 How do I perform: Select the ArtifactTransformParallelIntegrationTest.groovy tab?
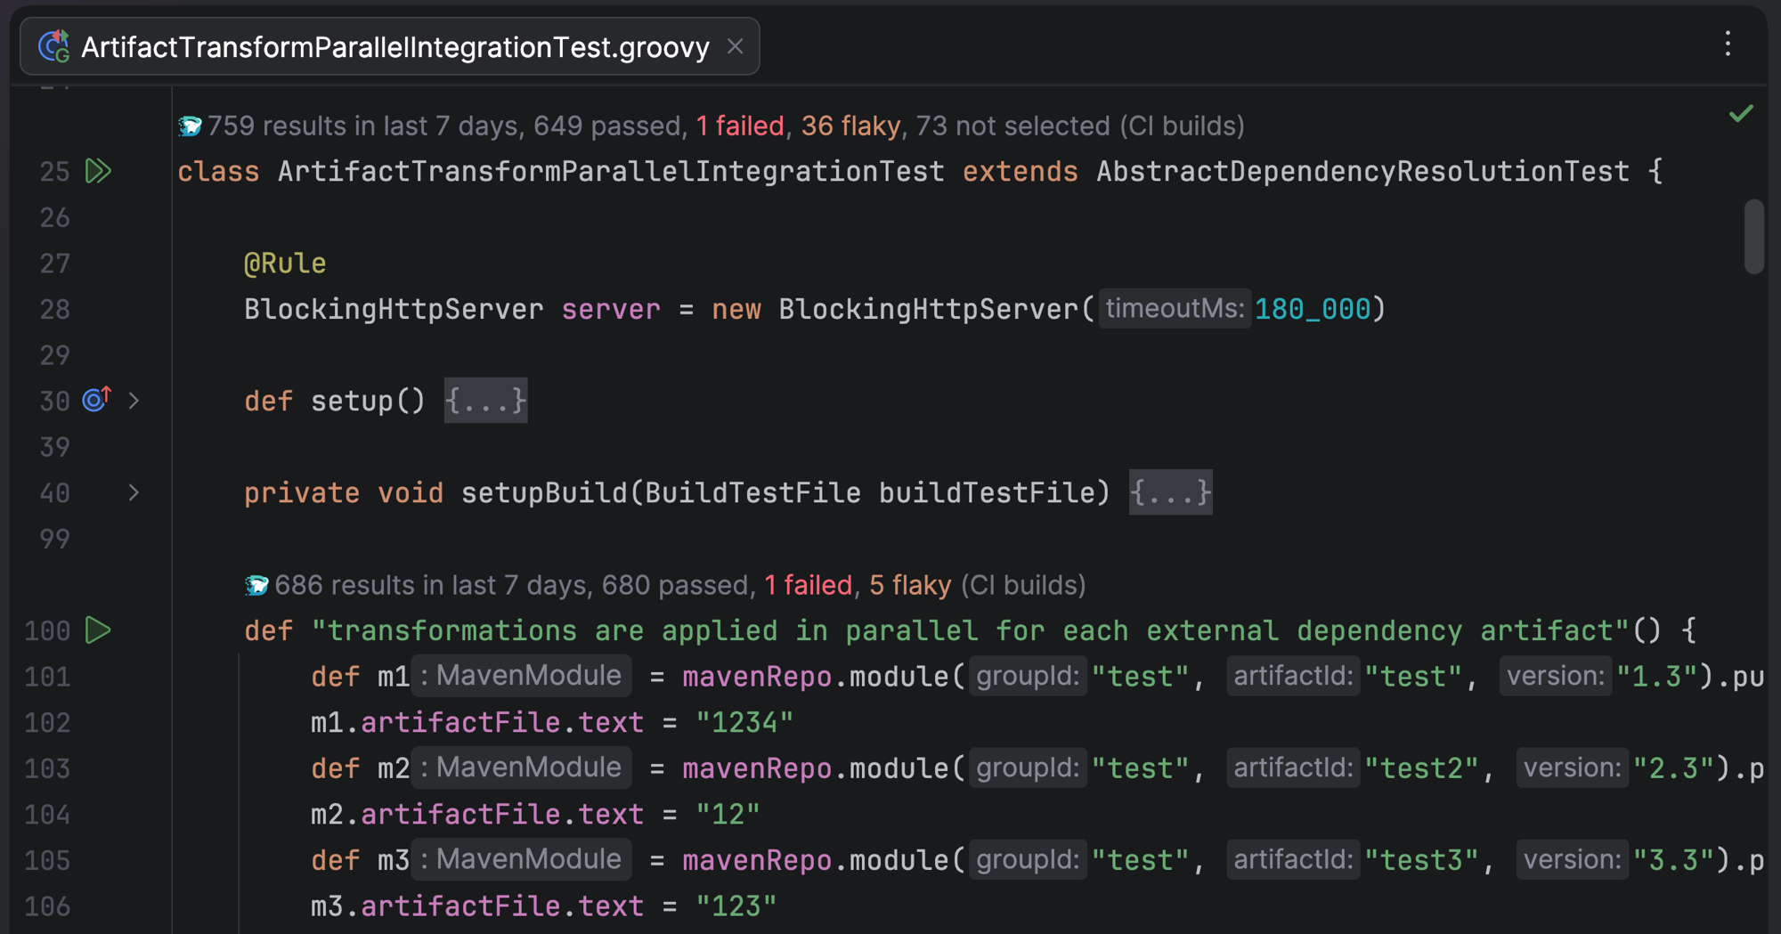tap(390, 46)
